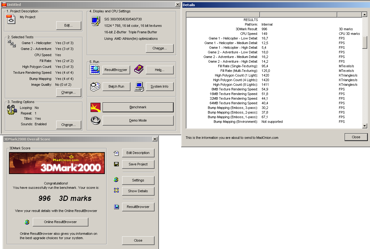370x249 pixels.
Task: Click the Benchmark red splash icon
Action: tap(95, 107)
